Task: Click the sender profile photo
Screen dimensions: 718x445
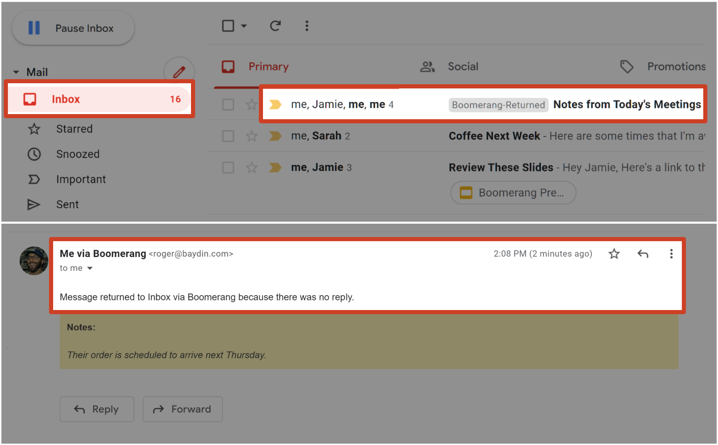Action: pyautogui.click(x=34, y=261)
